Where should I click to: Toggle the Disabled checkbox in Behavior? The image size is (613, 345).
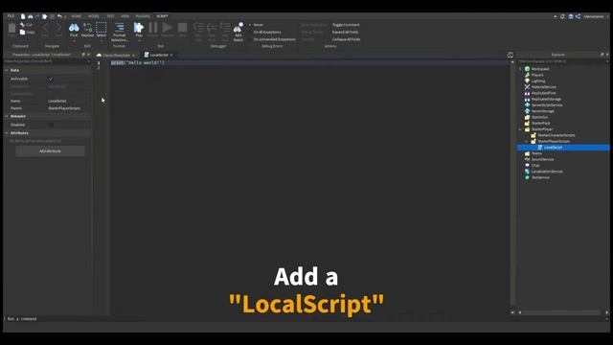coord(51,125)
